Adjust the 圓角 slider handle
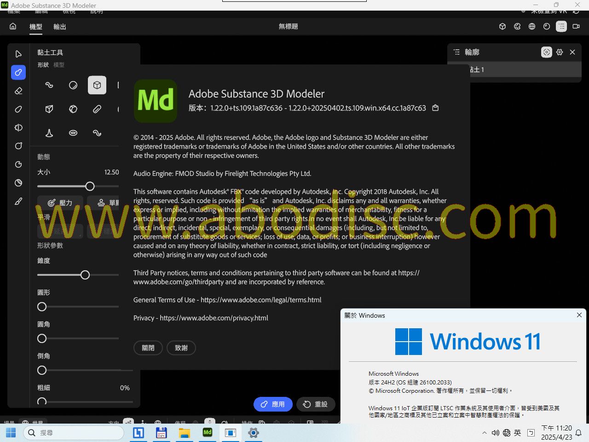Screen dimensions: 589x442 pyautogui.click(x=42, y=338)
